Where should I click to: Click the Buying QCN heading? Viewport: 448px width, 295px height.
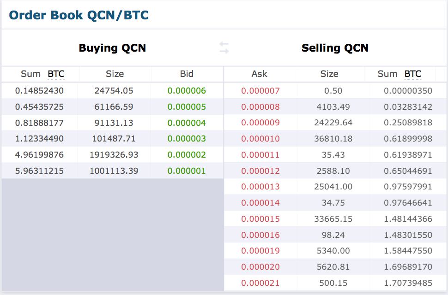(x=112, y=48)
